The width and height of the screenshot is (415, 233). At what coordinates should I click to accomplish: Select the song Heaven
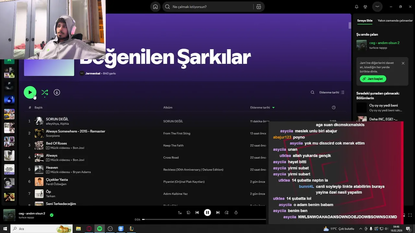click(52, 167)
